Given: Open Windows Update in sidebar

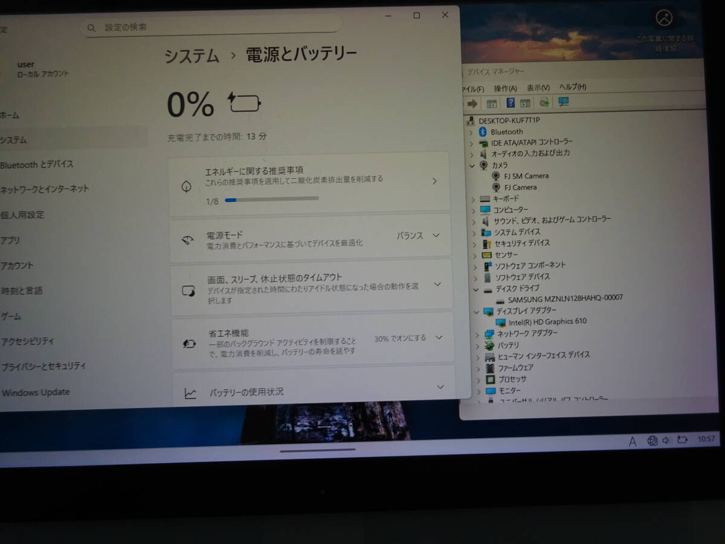Looking at the screenshot, I should click(x=36, y=392).
